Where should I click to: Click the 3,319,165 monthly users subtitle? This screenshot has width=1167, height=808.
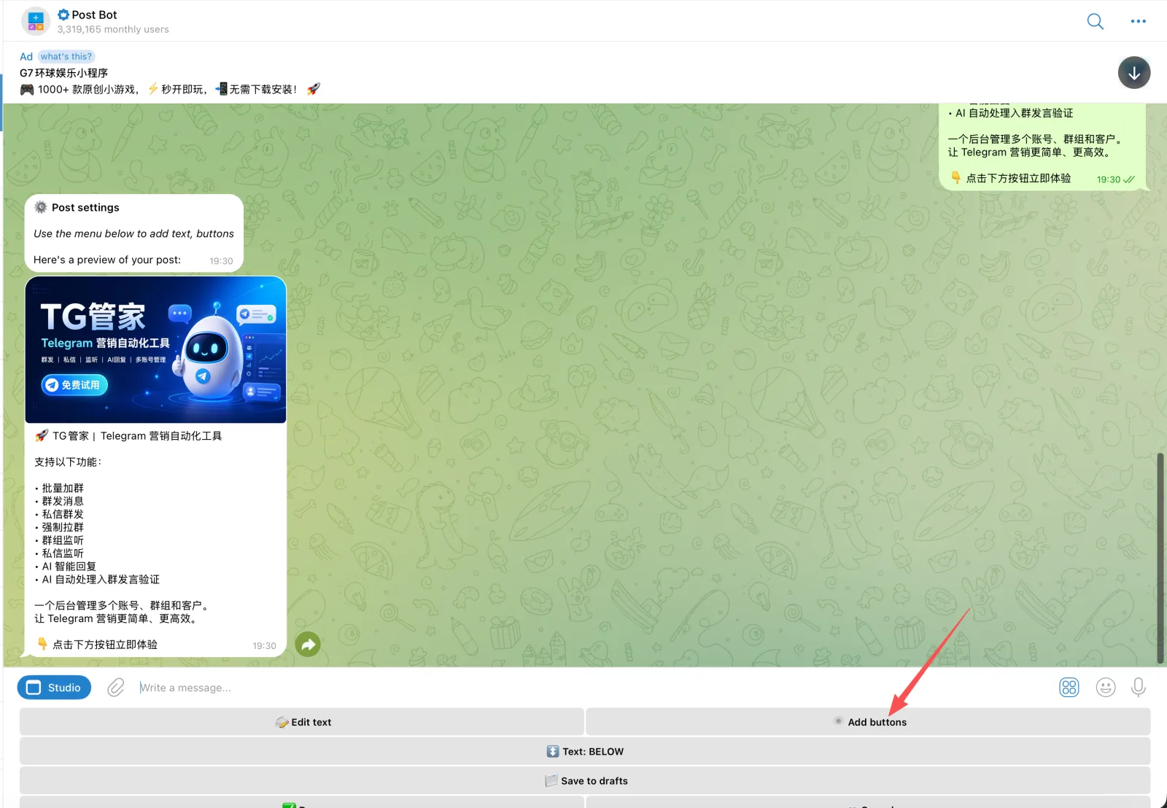(113, 29)
